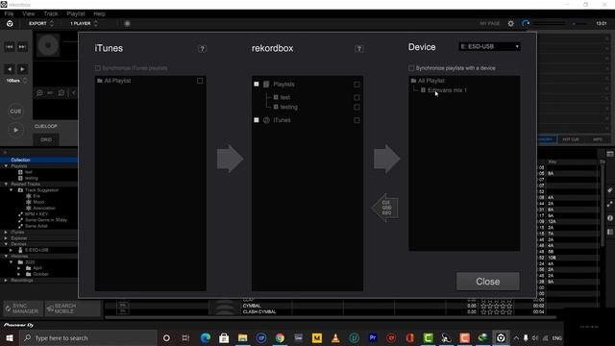
Task: Click the rekordbox to Device sync arrow
Action: coord(386,159)
